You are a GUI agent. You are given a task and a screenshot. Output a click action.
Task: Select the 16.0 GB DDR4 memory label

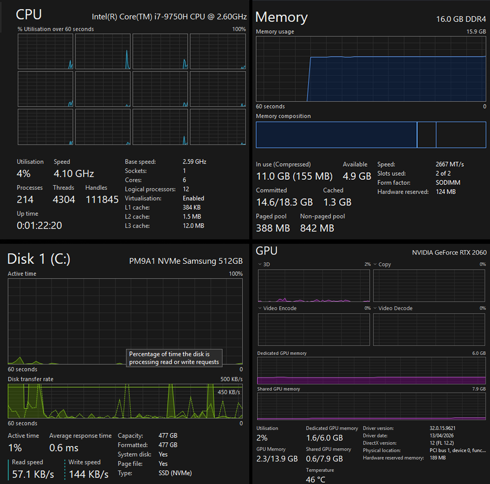(x=461, y=19)
